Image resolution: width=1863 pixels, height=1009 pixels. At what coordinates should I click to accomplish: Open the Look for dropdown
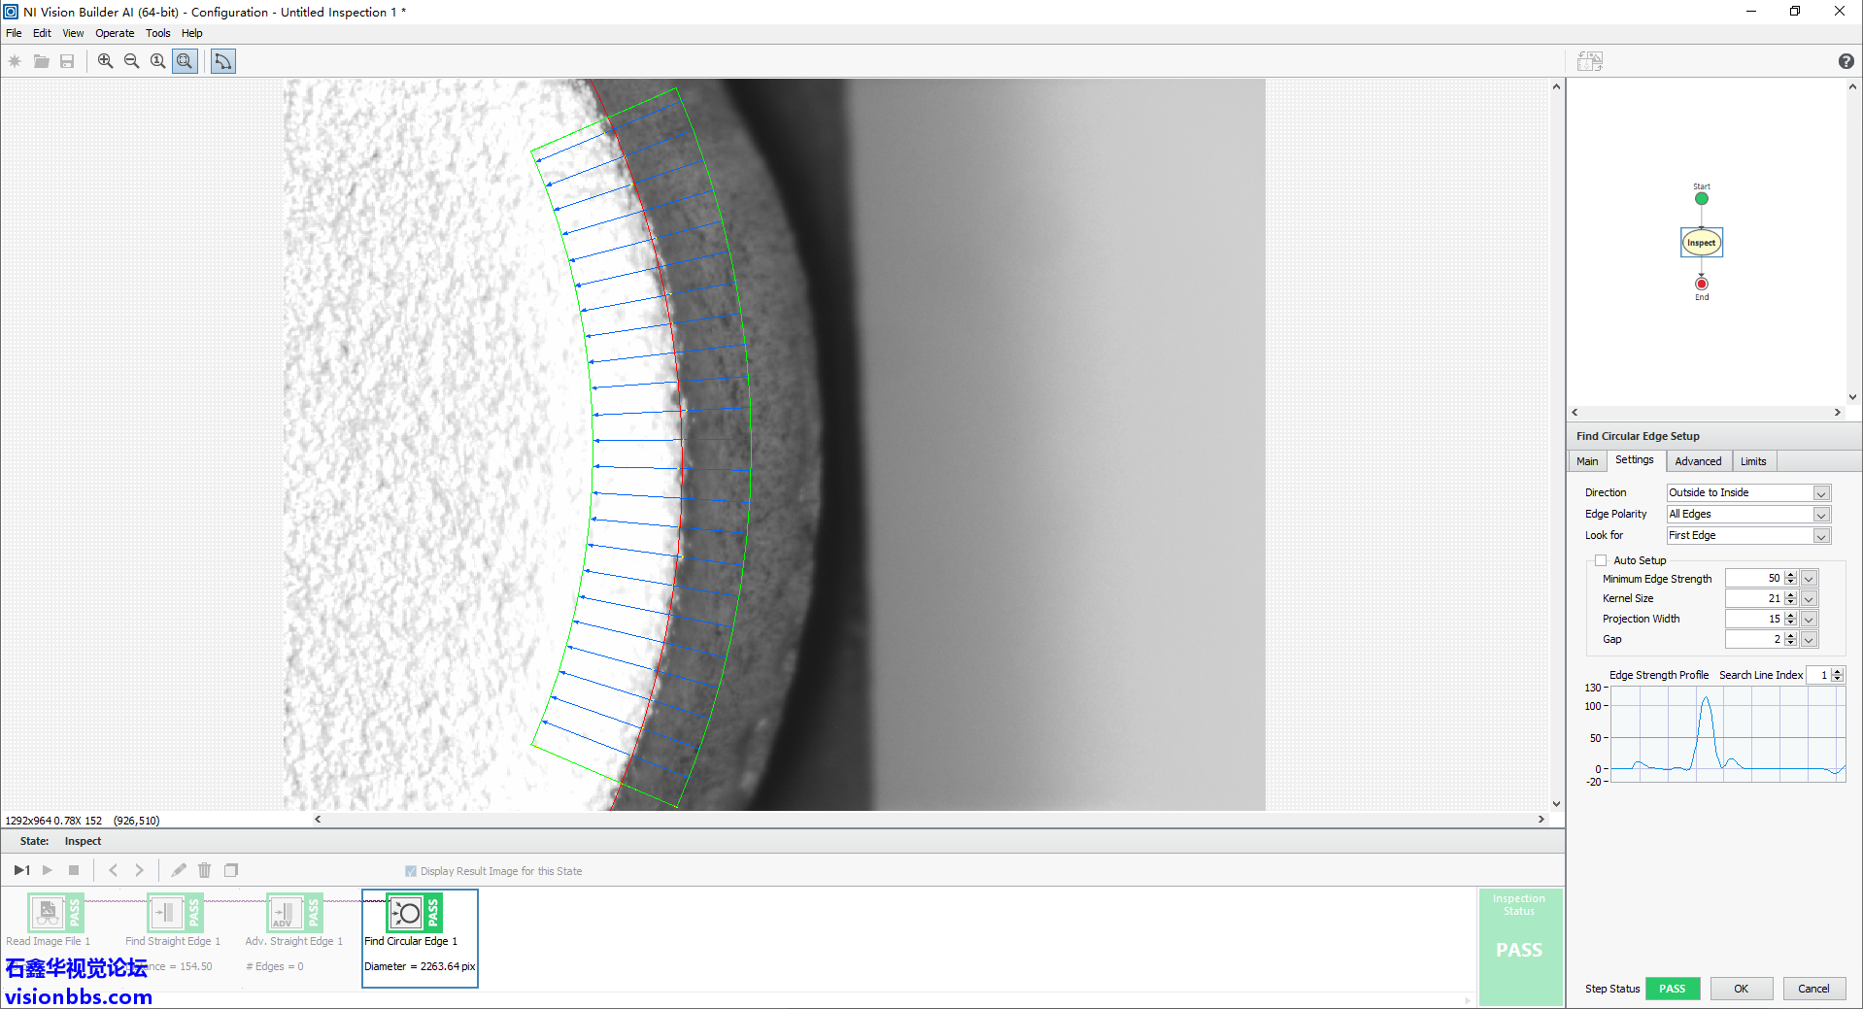[x=1820, y=536]
